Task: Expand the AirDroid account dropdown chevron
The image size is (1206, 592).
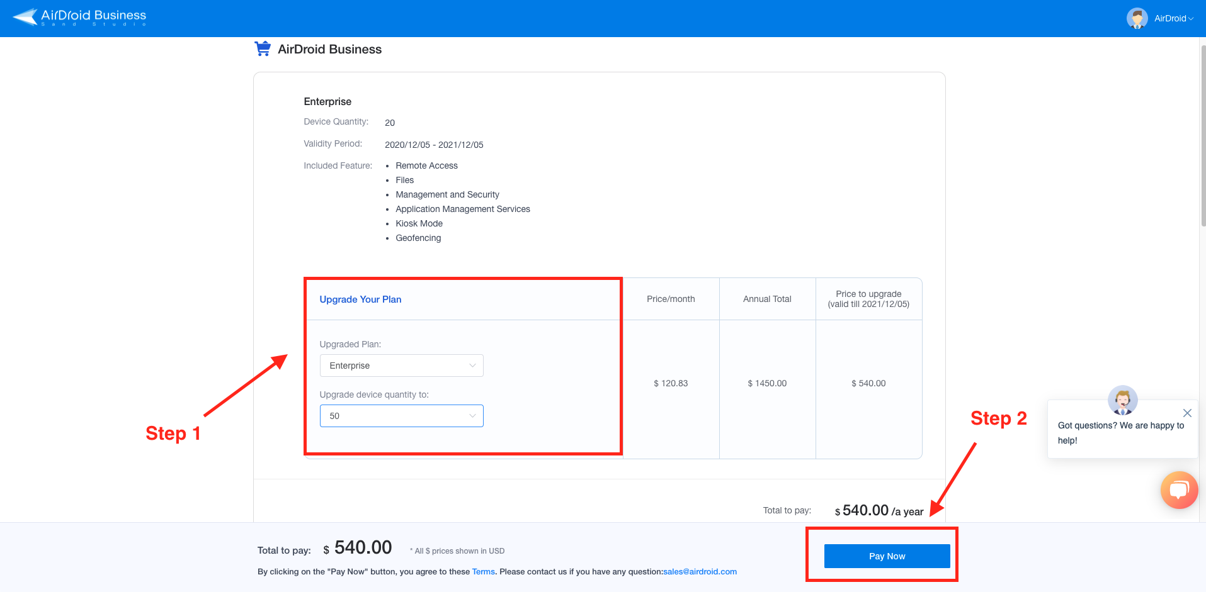Action: coord(1191,19)
